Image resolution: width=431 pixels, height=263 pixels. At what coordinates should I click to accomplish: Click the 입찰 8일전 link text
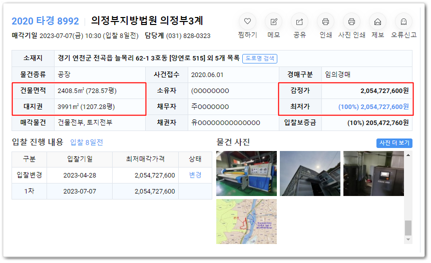coord(87,142)
